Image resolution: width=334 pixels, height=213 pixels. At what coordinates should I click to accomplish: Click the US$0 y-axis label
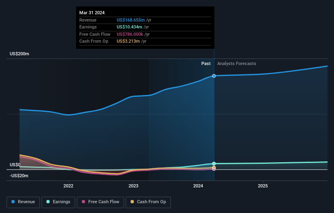[x=15, y=165]
